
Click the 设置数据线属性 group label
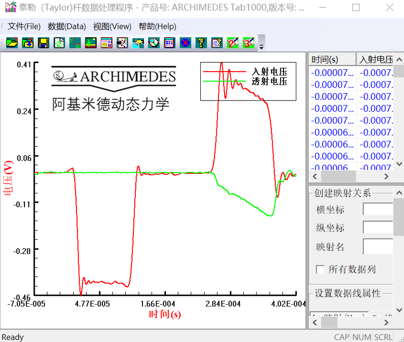(x=347, y=294)
